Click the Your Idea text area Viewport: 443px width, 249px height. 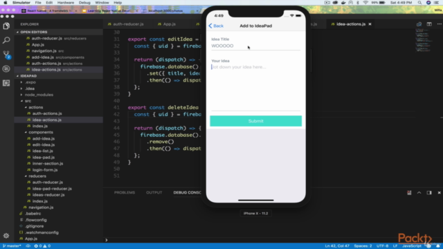point(255,88)
